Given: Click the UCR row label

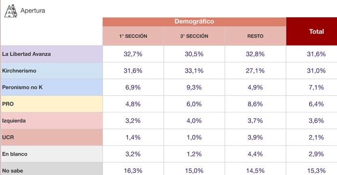Looking at the screenshot, I should pos(52,137).
